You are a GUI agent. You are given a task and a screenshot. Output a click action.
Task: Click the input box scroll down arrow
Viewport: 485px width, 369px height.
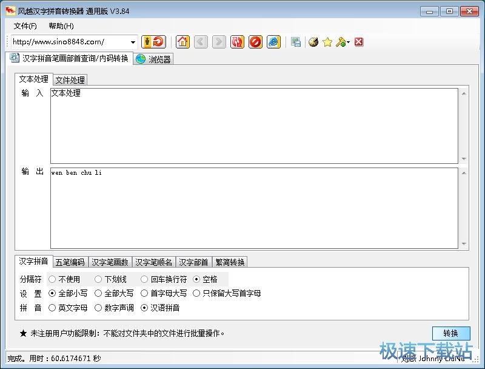464,158
